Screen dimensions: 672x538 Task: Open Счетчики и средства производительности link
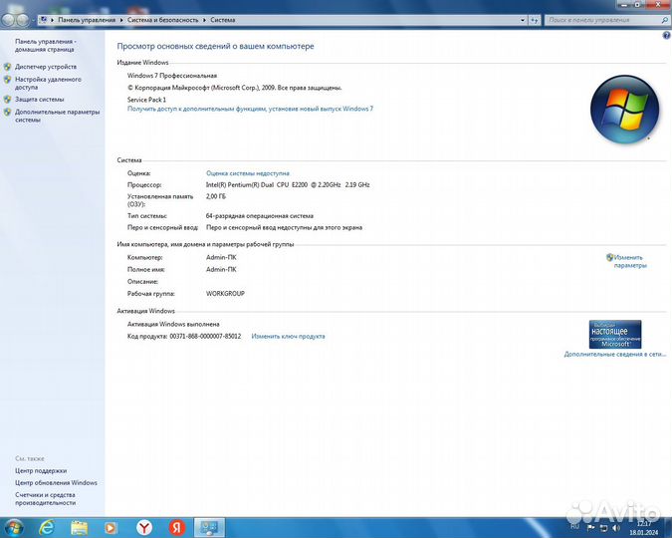[46, 498]
